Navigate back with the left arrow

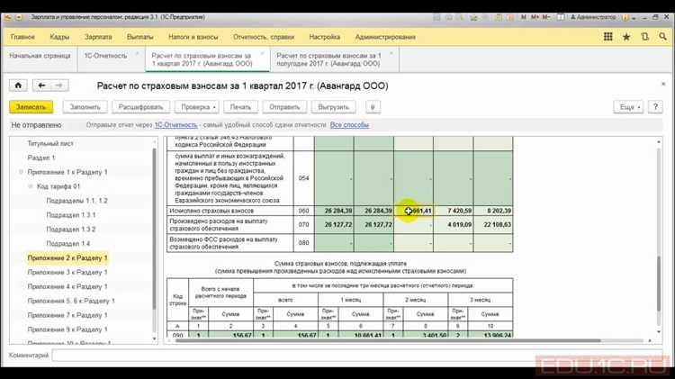[41, 86]
